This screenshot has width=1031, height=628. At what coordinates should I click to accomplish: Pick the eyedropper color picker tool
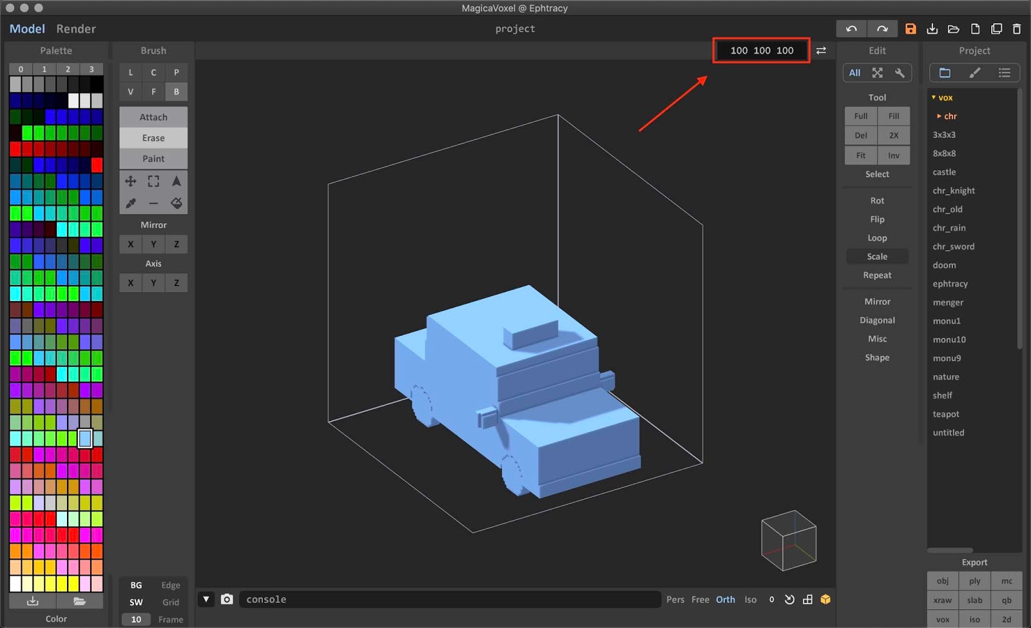[131, 203]
